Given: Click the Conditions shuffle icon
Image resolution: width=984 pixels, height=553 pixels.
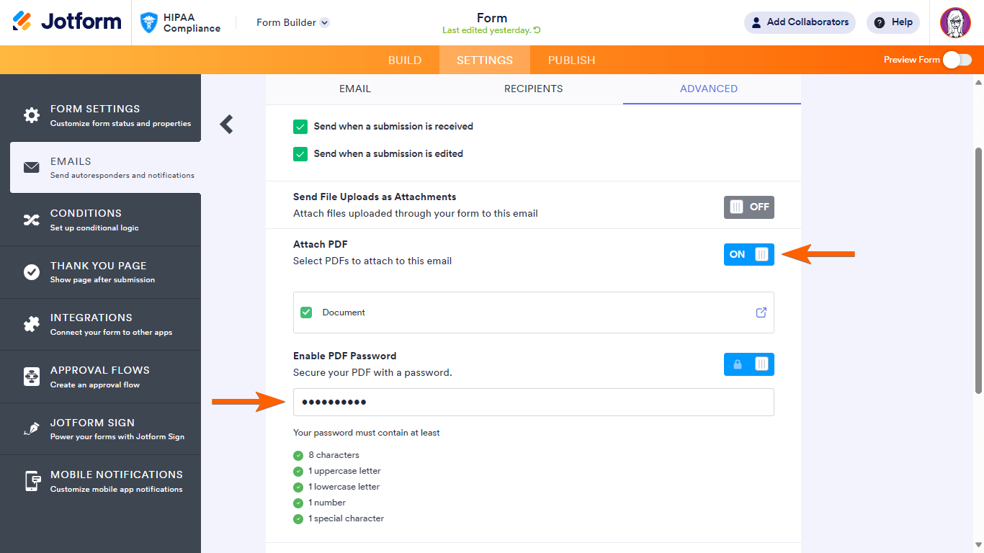Looking at the screenshot, I should tap(32, 220).
